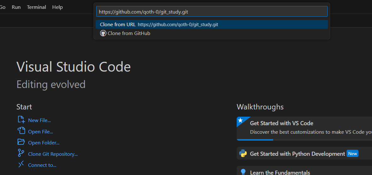
Task: Click the New File icon
Action: pyautogui.click(x=21, y=120)
